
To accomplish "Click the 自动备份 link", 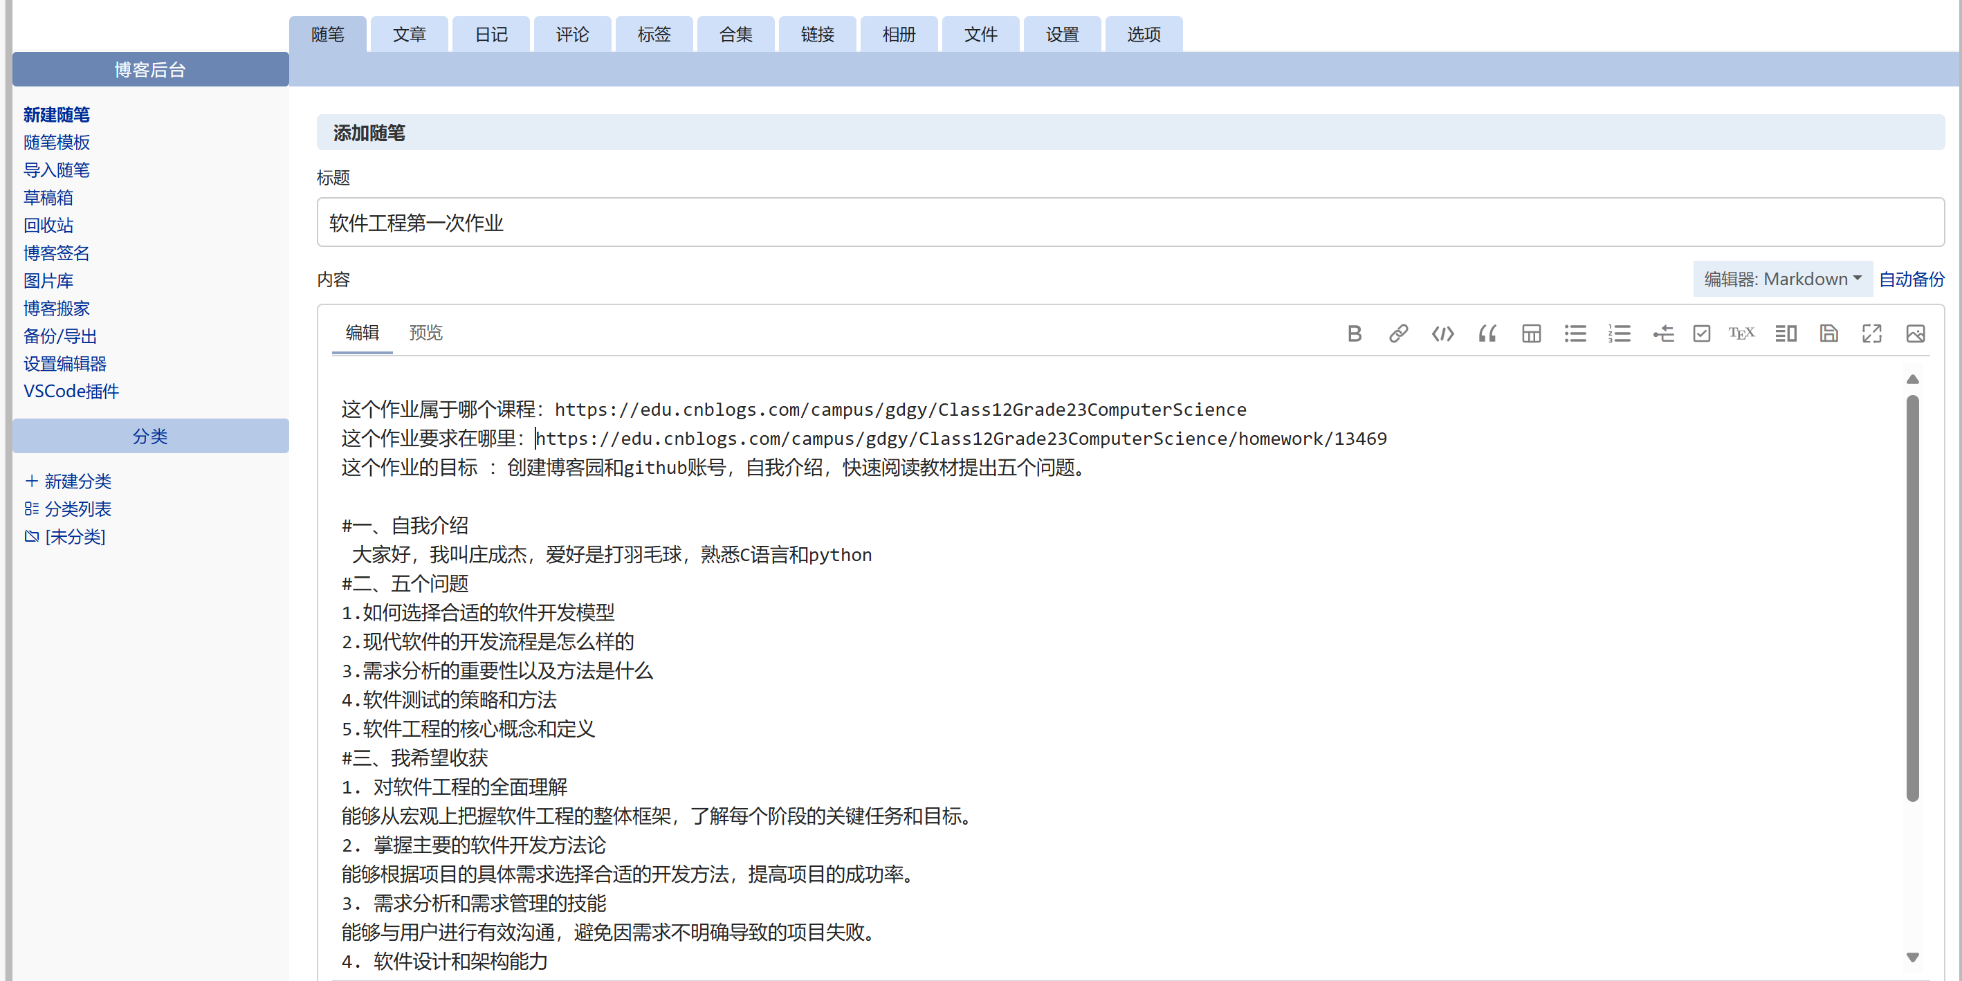I will coord(1911,279).
